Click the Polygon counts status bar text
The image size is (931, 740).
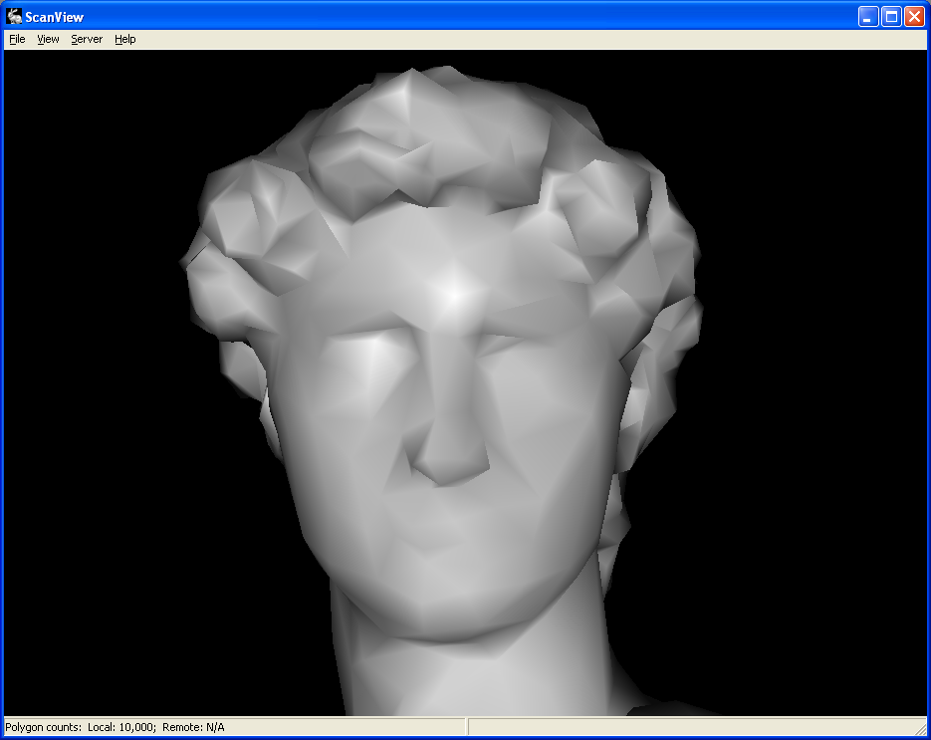115,727
